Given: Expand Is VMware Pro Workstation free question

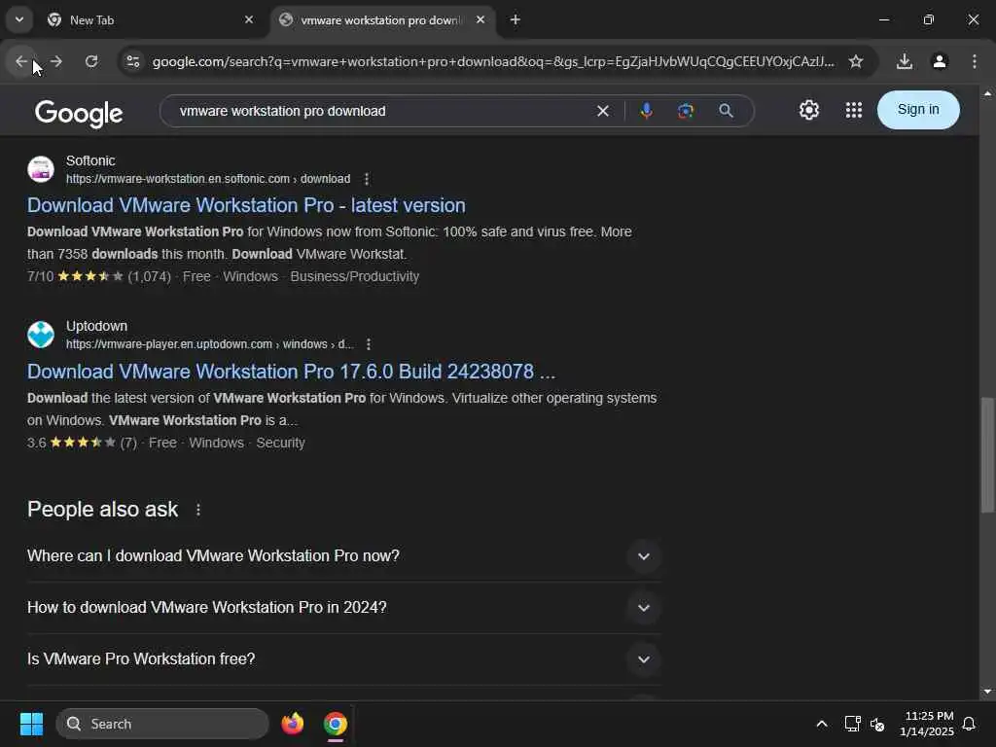Looking at the screenshot, I should click(x=343, y=658).
